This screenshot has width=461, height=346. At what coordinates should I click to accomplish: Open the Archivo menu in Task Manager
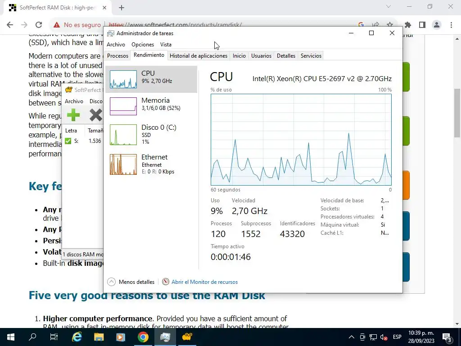tap(116, 45)
